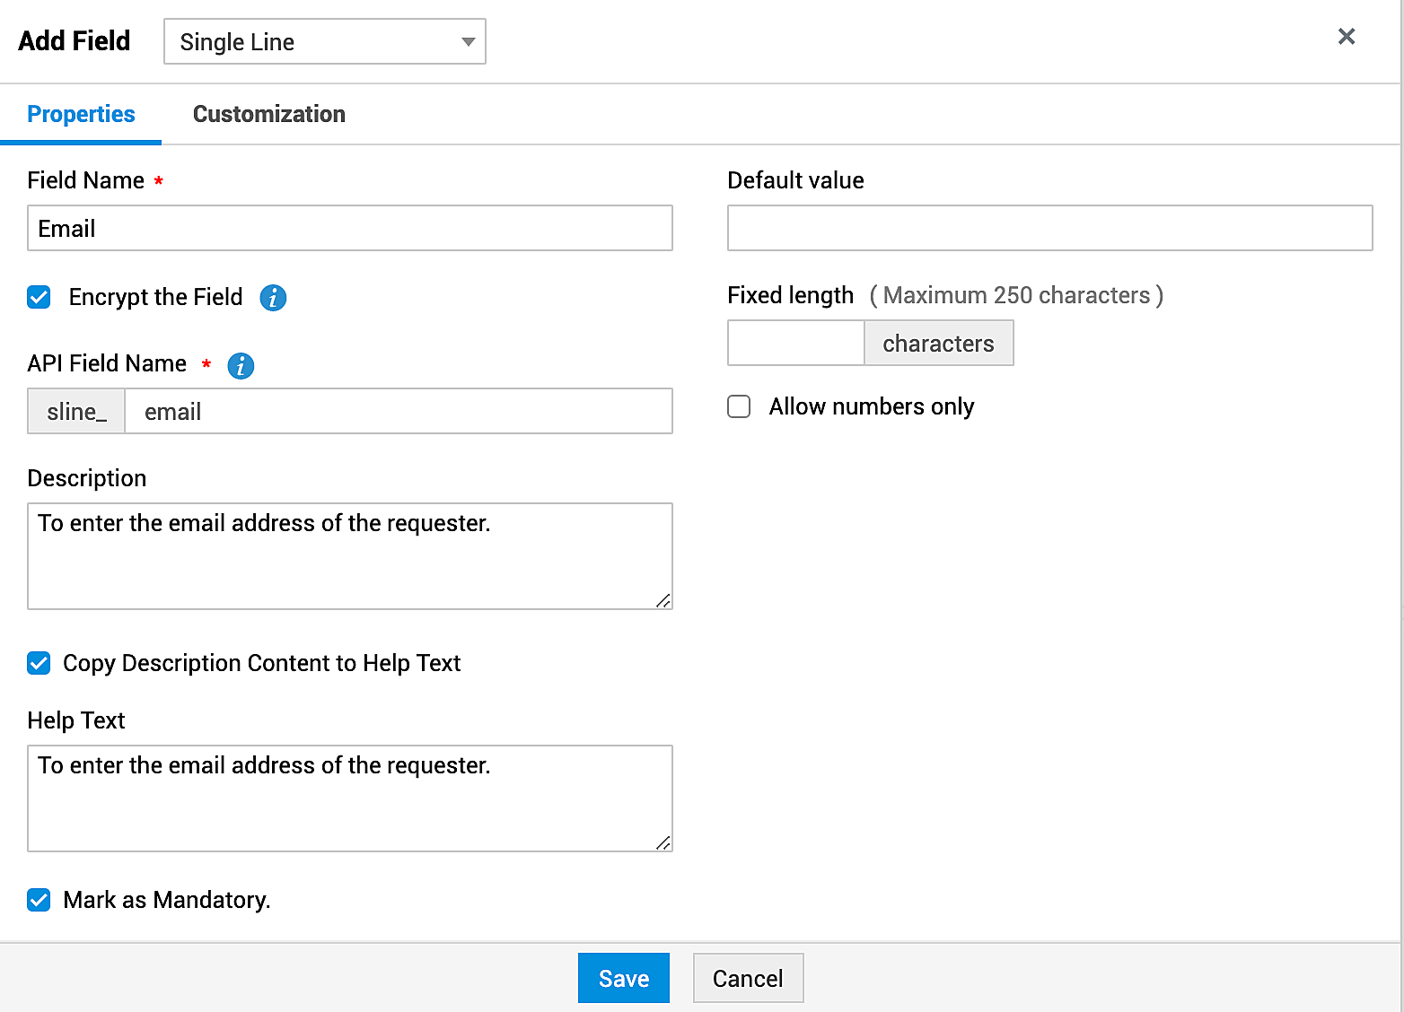Open the field type dropdown showing Single Line

click(325, 41)
